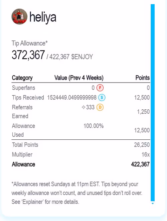The image size is (167, 221).
Task: Click the Points column header
Action: (x=143, y=78)
